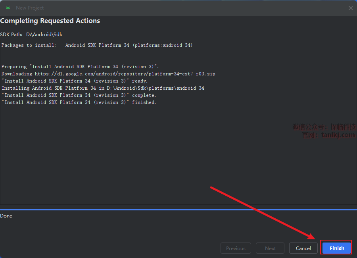Click the Finish button
The height and width of the screenshot is (258, 357).
(x=337, y=248)
